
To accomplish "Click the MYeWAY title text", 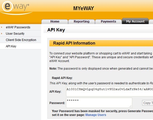I will [84, 9].
